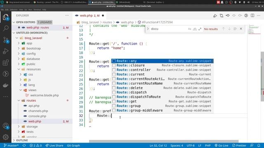Select Route::get suggestion

click(x=162, y=102)
